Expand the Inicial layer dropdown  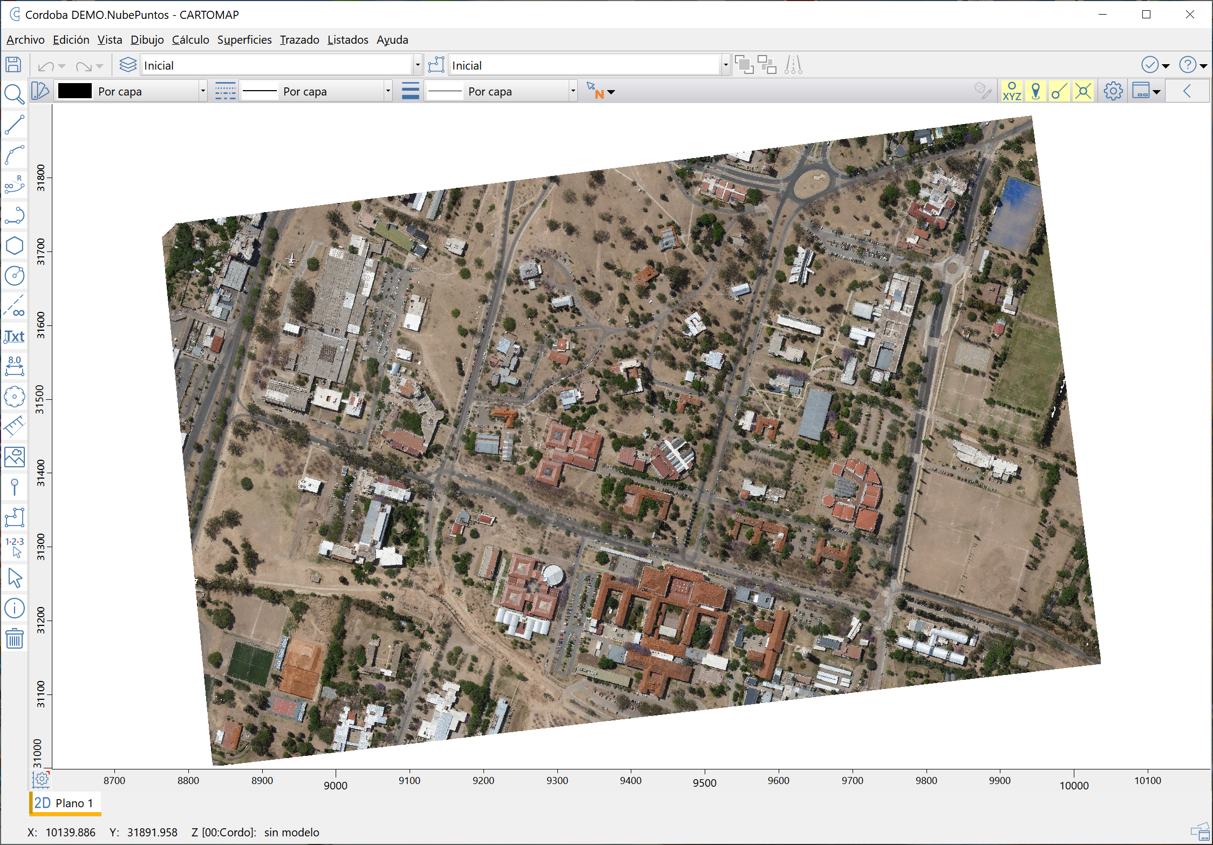pyautogui.click(x=417, y=65)
